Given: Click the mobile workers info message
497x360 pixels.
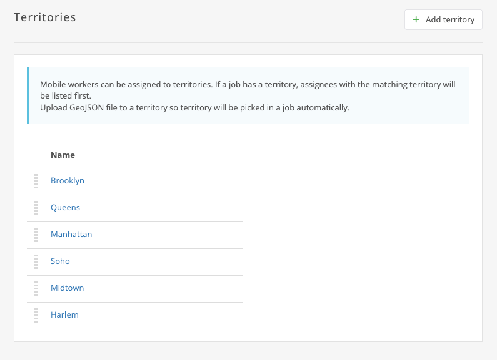Looking at the screenshot, I should (248, 90).
